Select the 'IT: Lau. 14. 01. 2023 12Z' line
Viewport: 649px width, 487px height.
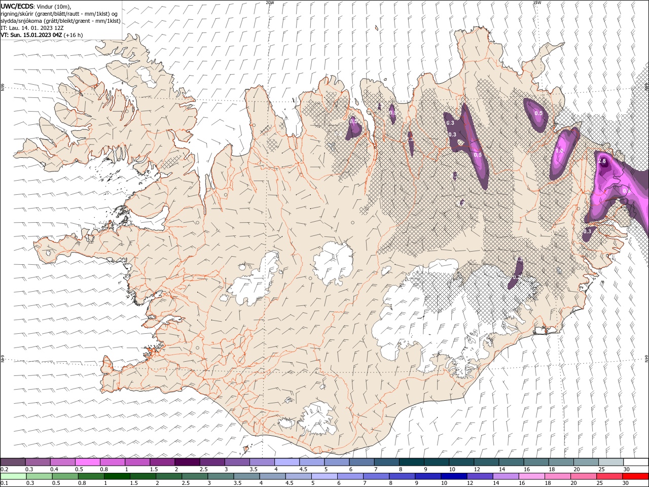coord(32,28)
